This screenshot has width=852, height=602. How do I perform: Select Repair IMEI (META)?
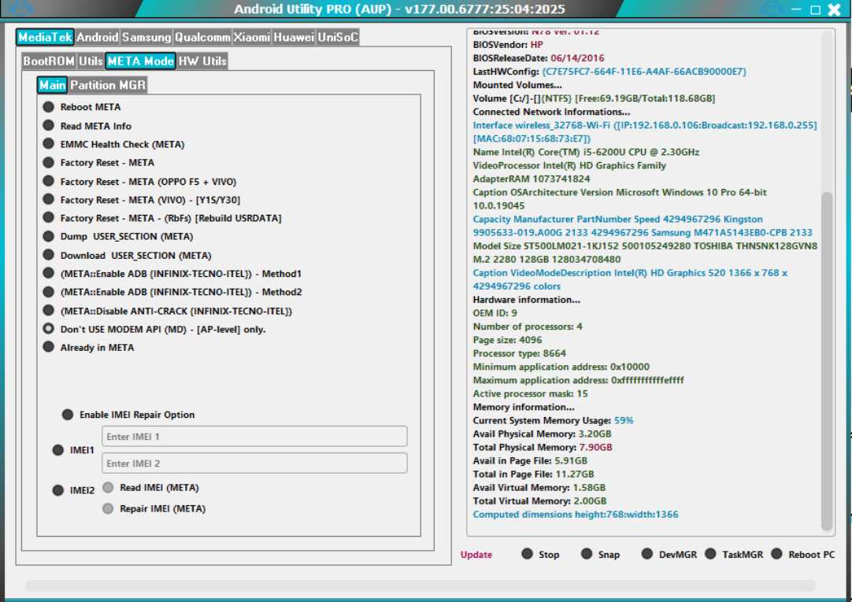tap(108, 508)
